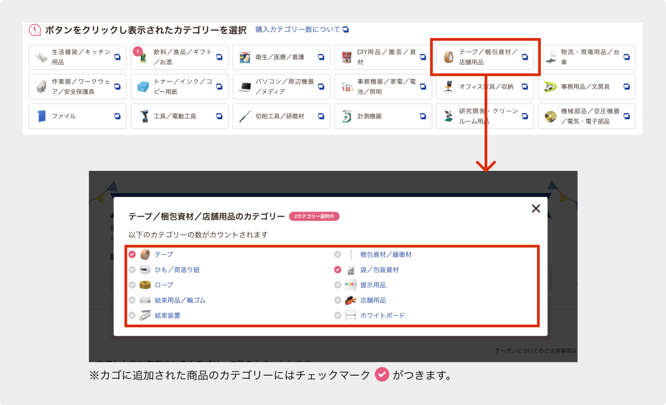666x405 pixels.
Task: Open the 梱包資材/緩衝材 category link
Action: 385,254
